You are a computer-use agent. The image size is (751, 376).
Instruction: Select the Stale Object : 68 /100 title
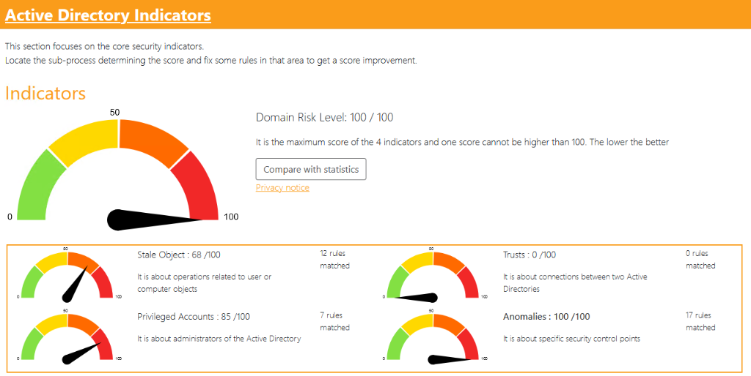pyautogui.click(x=178, y=255)
